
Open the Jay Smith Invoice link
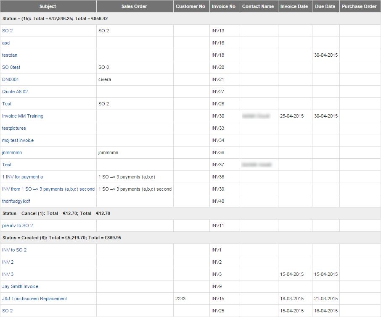click(20, 286)
